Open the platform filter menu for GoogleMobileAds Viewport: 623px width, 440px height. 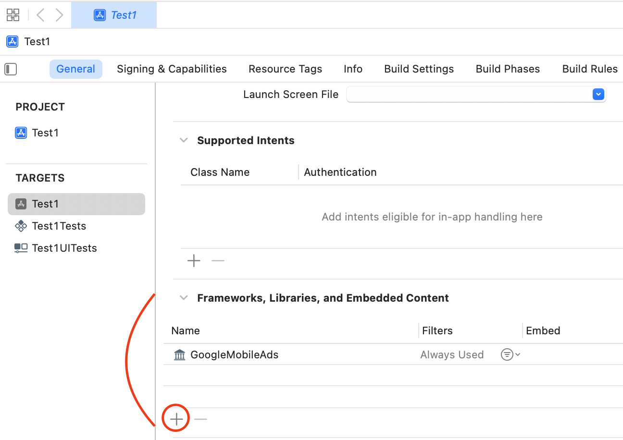click(511, 355)
